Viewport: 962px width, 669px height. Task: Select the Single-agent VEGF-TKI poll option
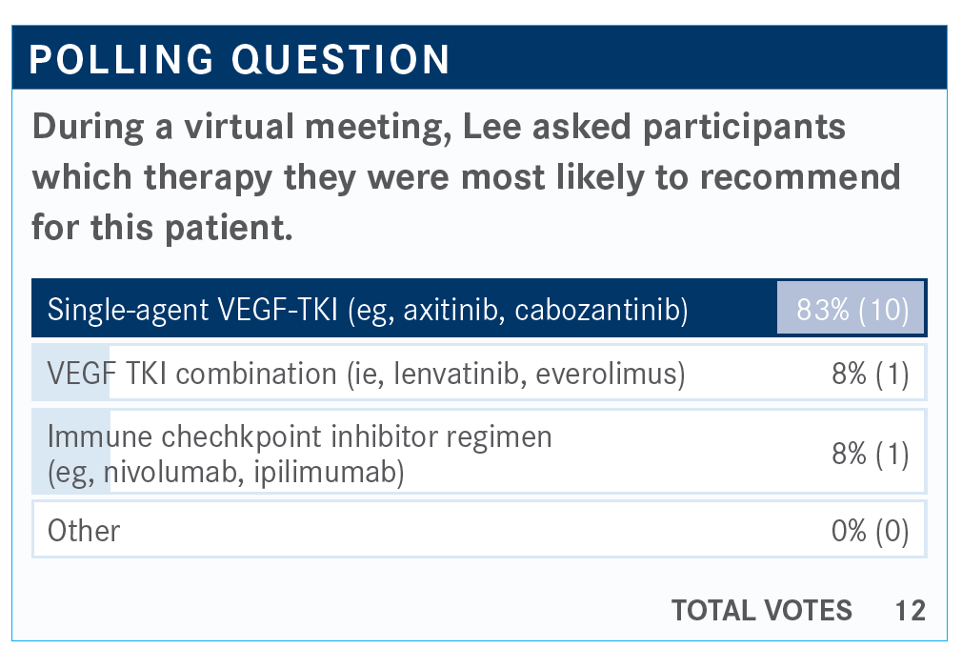[x=479, y=308]
